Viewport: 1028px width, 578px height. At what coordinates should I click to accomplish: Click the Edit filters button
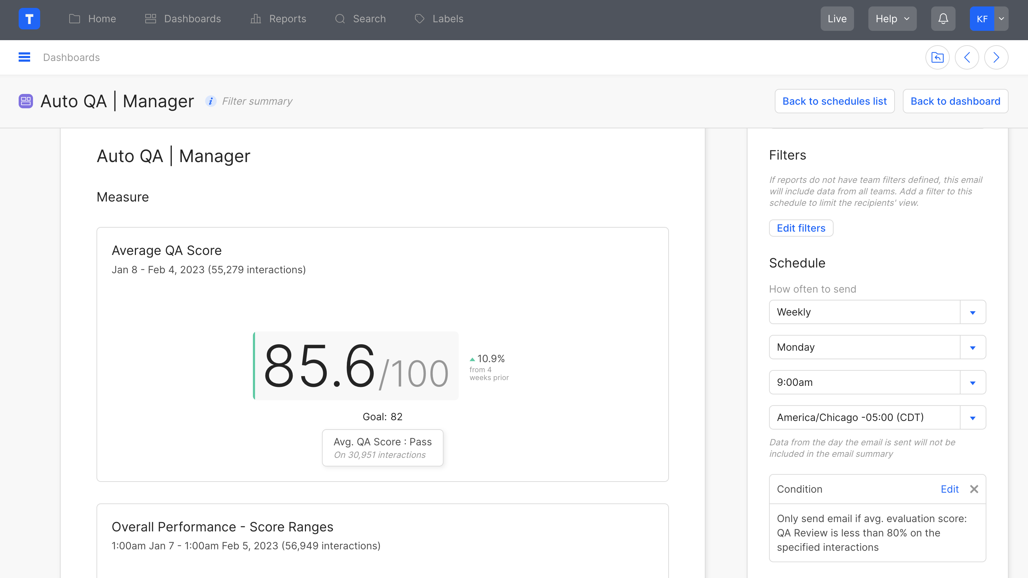(801, 228)
